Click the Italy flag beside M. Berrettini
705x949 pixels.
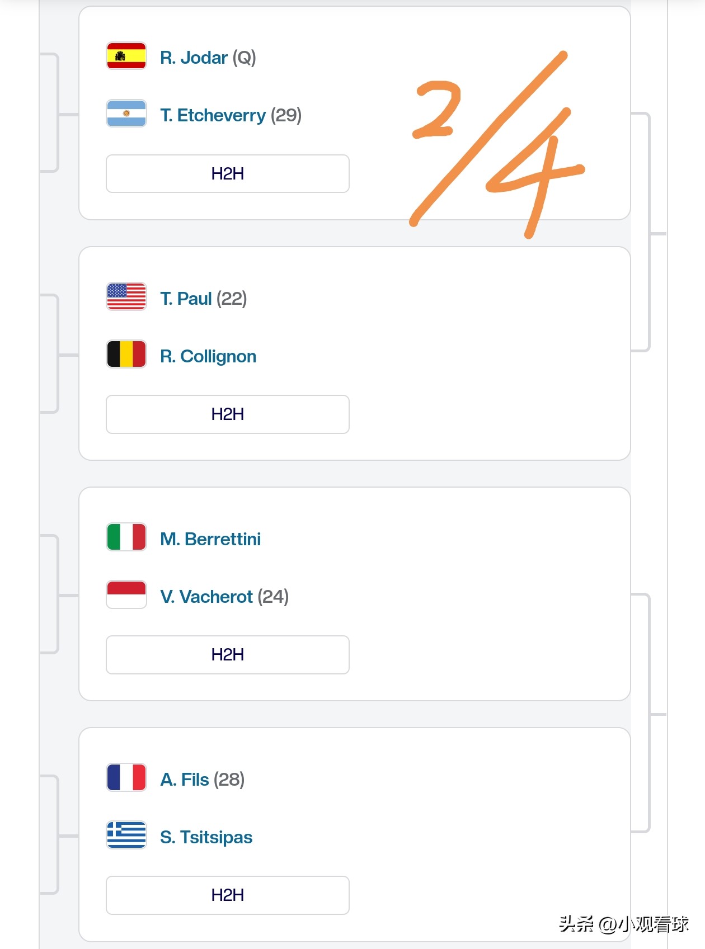pyautogui.click(x=126, y=537)
